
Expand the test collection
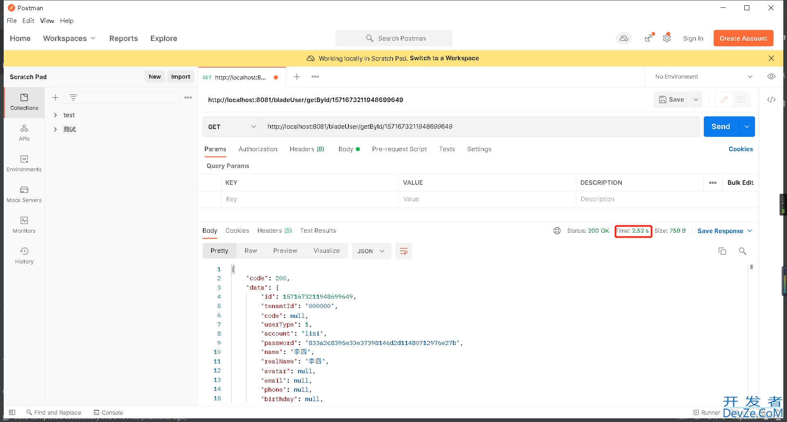pyautogui.click(x=55, y=115)
